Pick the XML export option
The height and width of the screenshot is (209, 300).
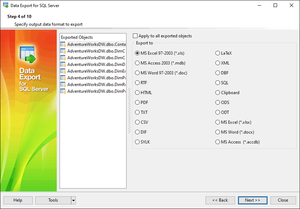pos(218,63)
